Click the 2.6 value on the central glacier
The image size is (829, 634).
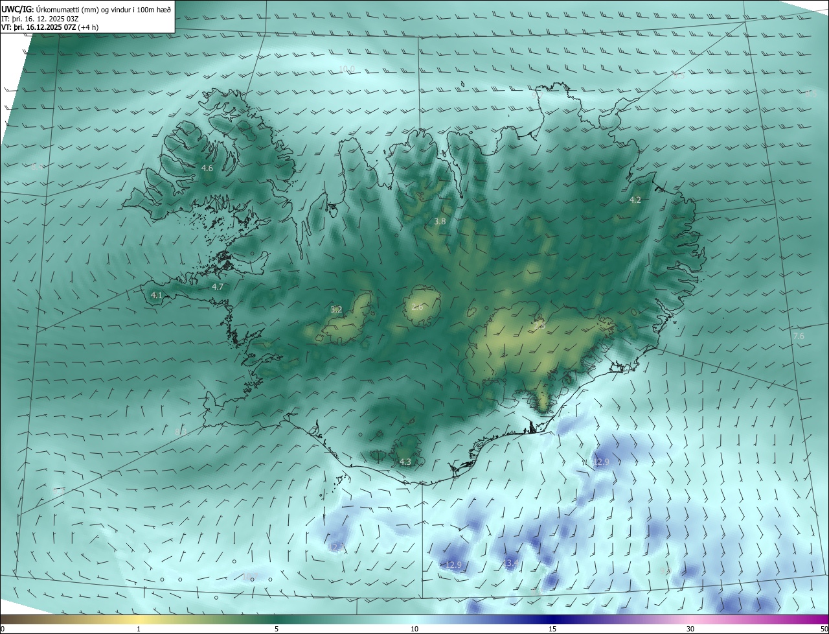pyautogui.click(x=417, y=307)
